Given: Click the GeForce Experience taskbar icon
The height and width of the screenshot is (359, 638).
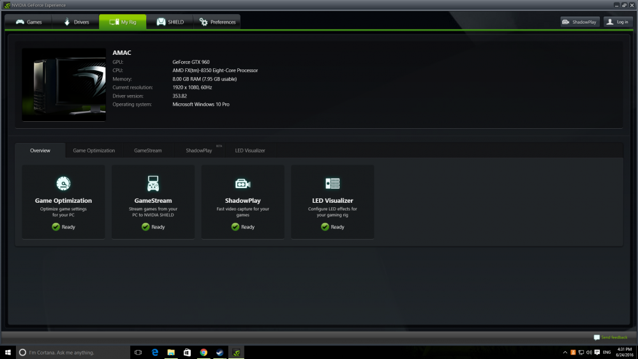Looking at the screenshot, I should coord(237,352).
